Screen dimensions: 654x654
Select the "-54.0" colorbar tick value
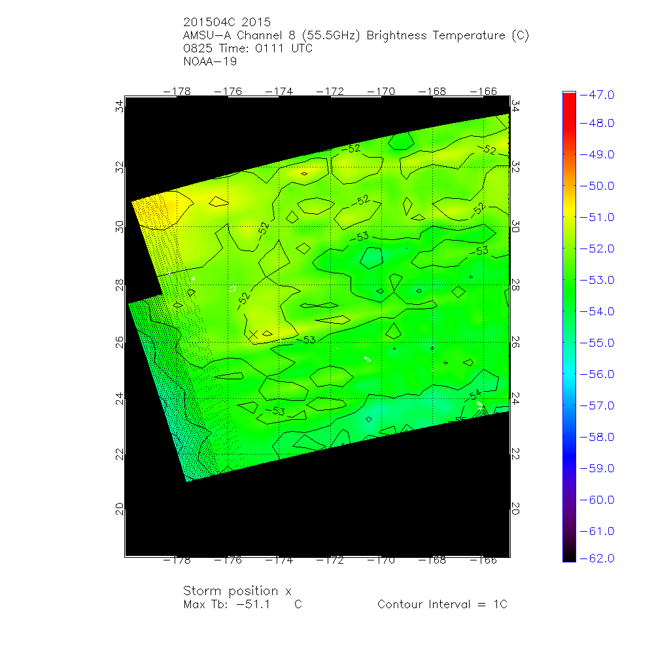(597, 311)
